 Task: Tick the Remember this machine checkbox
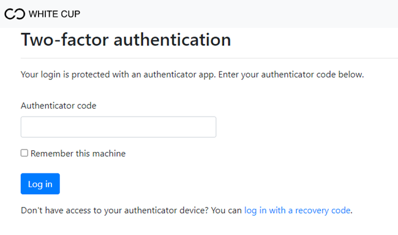[x=24, y=153]
